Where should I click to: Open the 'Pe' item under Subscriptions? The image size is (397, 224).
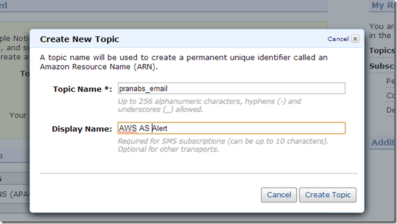click(x=390, y=81)
